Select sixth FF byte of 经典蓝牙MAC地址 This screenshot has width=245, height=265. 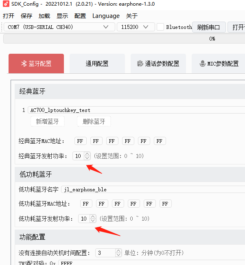160,141
